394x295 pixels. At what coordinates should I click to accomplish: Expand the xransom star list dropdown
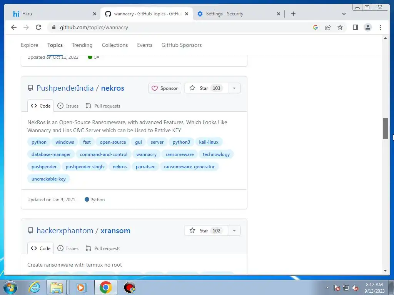[234, 230]
